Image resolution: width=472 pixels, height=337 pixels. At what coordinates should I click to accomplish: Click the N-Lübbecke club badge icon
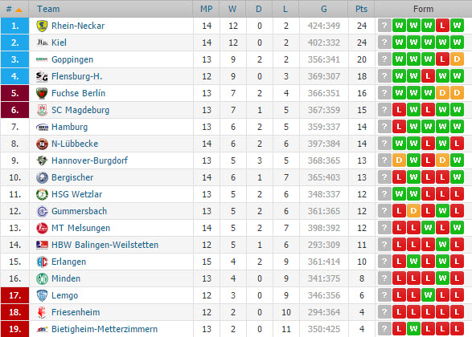coord(42,144)
